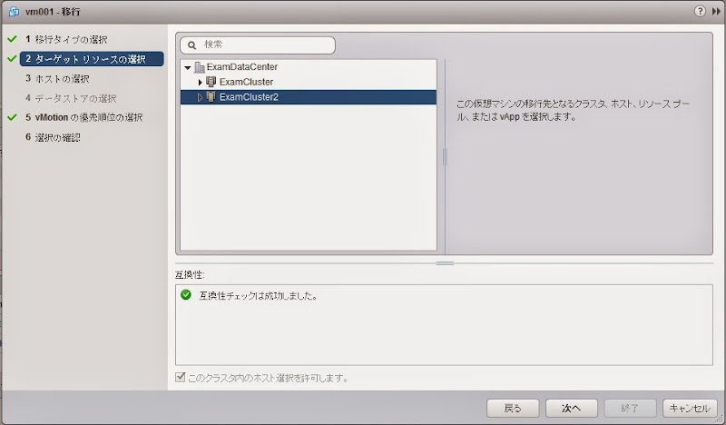The width and height of the screenshot is (726, 425).
Task: Click the horizontal splitter handle above 互換性
Action: pos(445,263)
